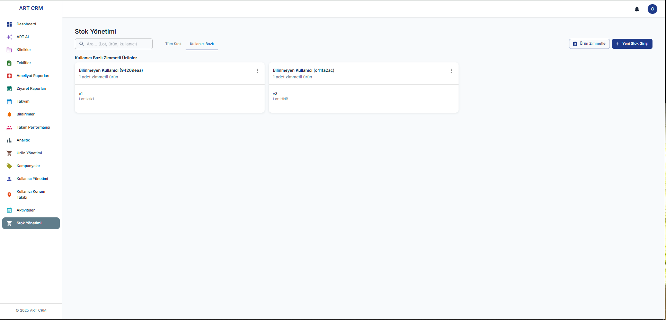Open Kullanıcı Konum Takibi pin icon
Screen dimensions: 666x320
coord(9,194)
